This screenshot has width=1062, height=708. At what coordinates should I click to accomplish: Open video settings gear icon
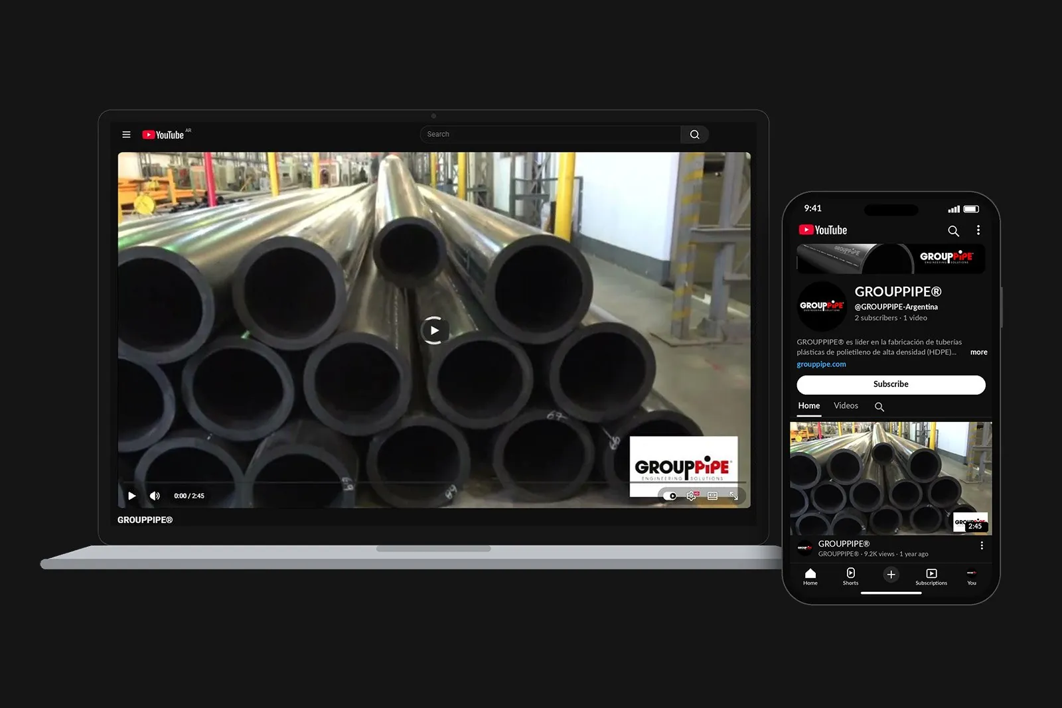691,496
